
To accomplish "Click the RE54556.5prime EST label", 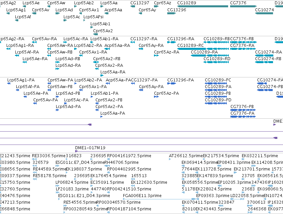I will tap(80, 202).
